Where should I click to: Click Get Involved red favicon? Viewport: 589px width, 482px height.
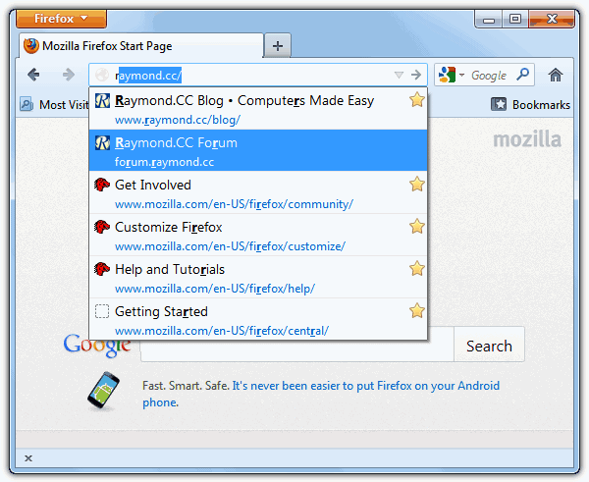(x=102, y=185)
